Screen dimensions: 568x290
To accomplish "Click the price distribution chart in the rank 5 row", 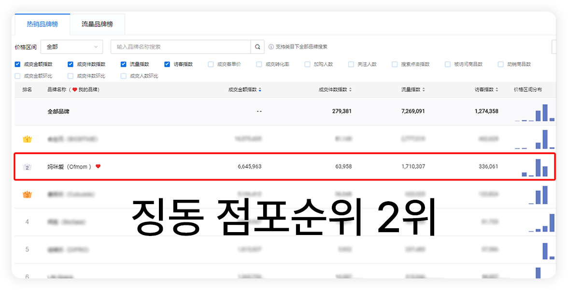I will [x=549, y=251].
